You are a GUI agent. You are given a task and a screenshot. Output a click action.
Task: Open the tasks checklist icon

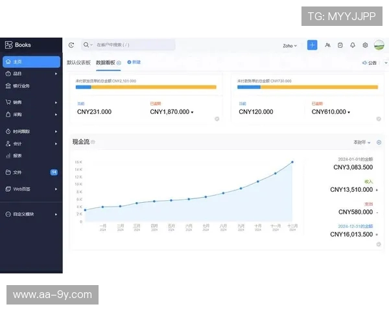click(340, 45)
